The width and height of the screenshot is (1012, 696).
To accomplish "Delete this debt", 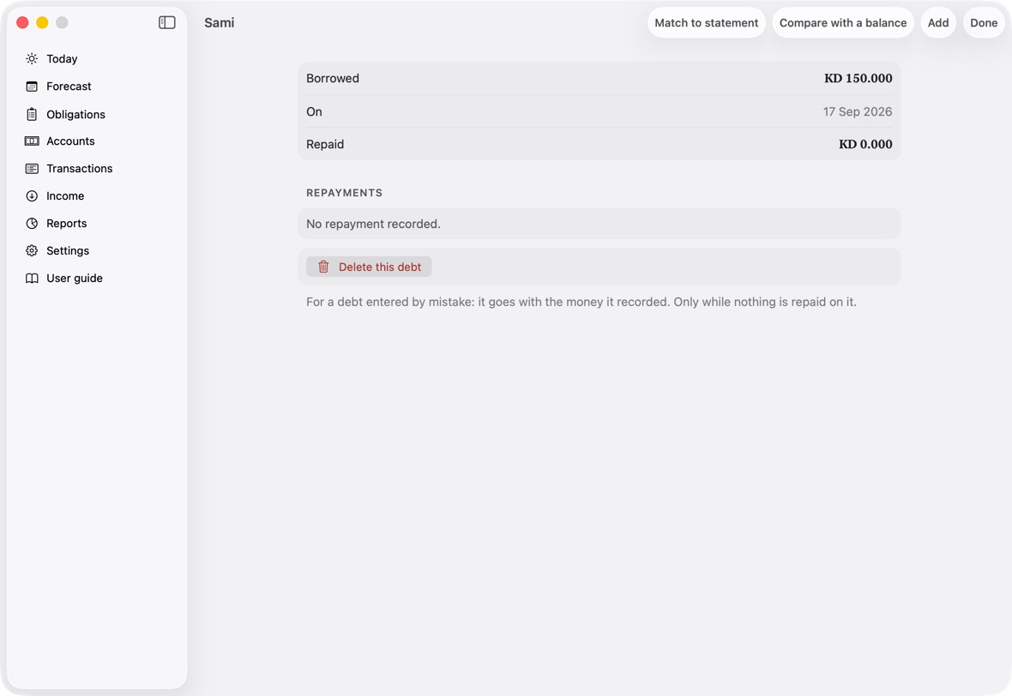I will 369,267.
